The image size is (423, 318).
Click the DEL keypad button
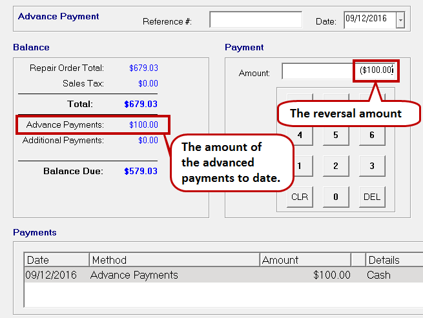(x=372, y=197)
